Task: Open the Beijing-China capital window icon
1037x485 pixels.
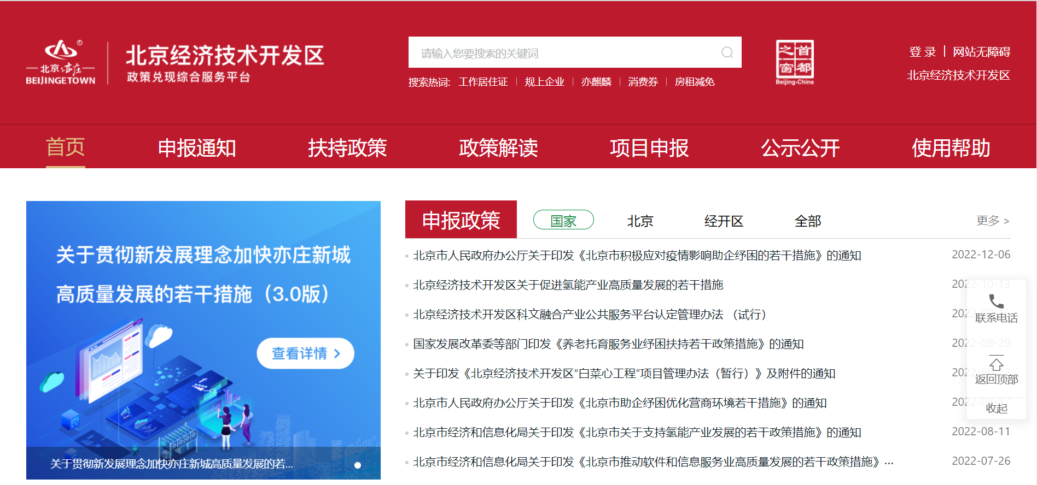Action: (794, 62)
